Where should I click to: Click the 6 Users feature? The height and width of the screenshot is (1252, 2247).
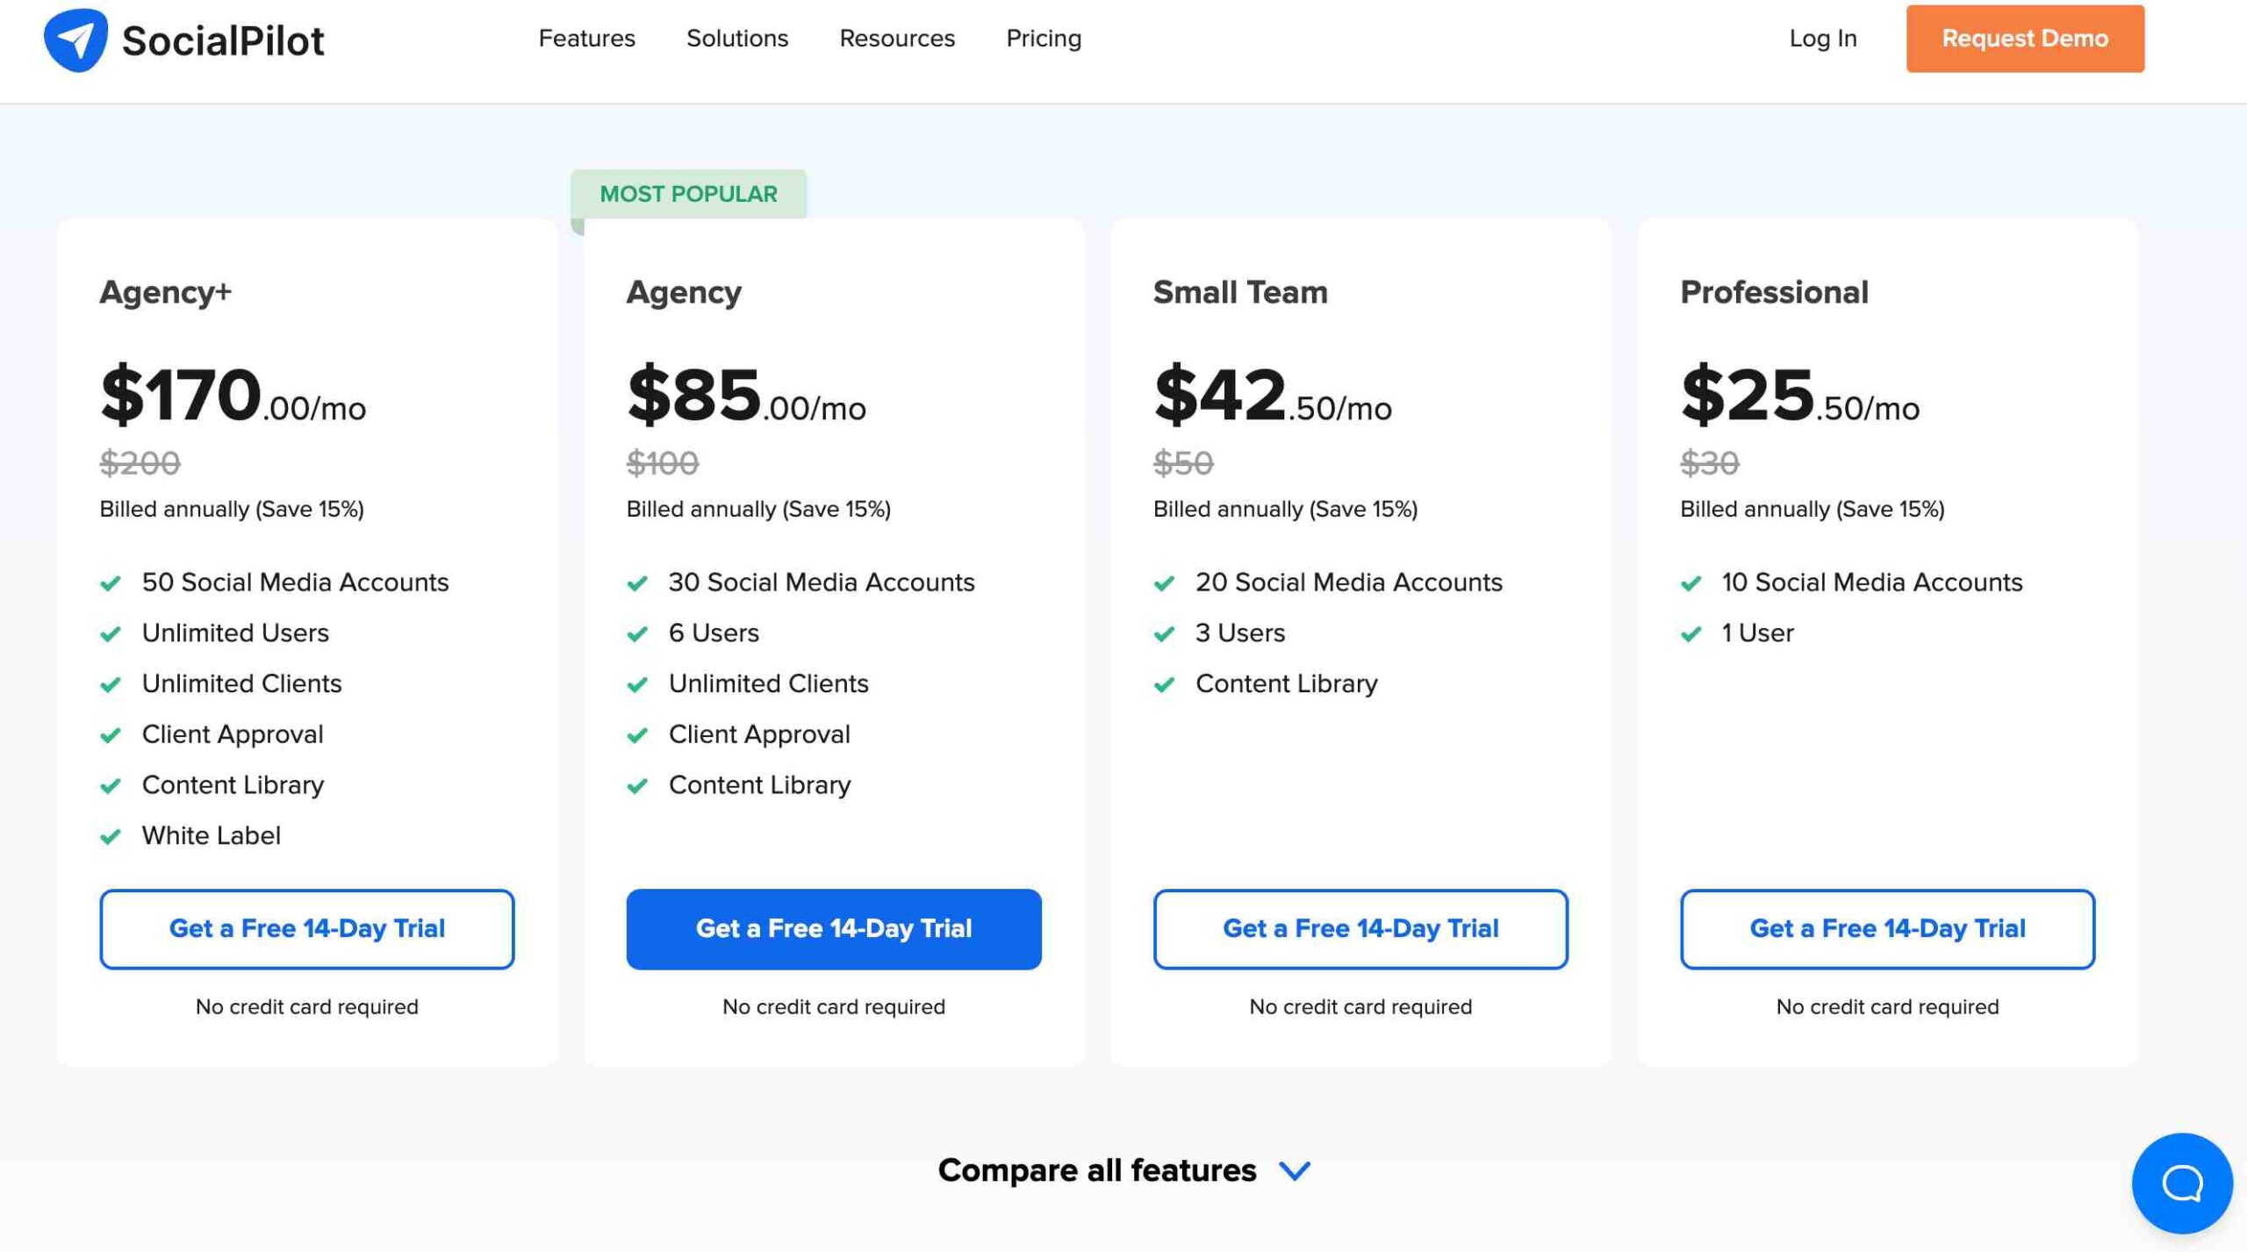coord(714,633)
